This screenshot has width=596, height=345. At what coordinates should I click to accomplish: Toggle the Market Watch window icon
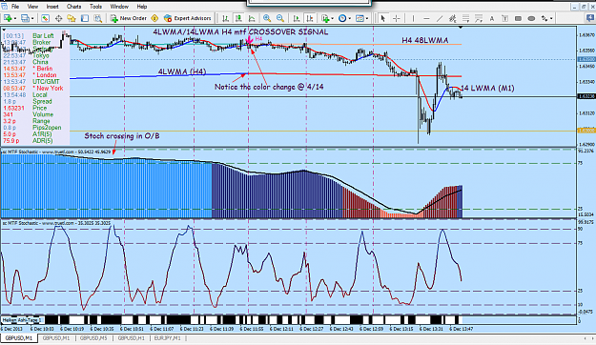(45, 18)
